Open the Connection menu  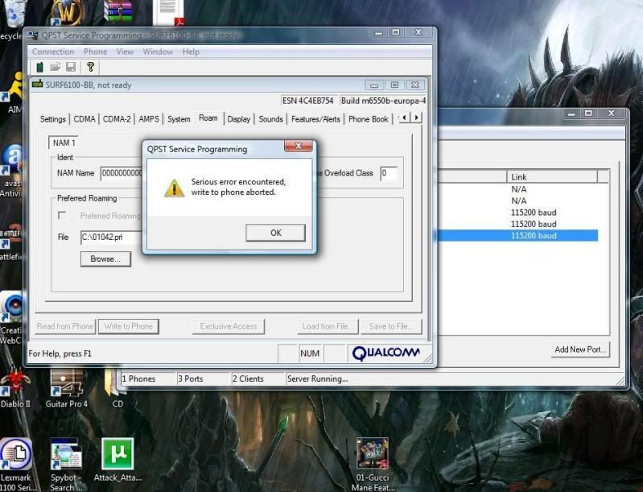(53, 52)
